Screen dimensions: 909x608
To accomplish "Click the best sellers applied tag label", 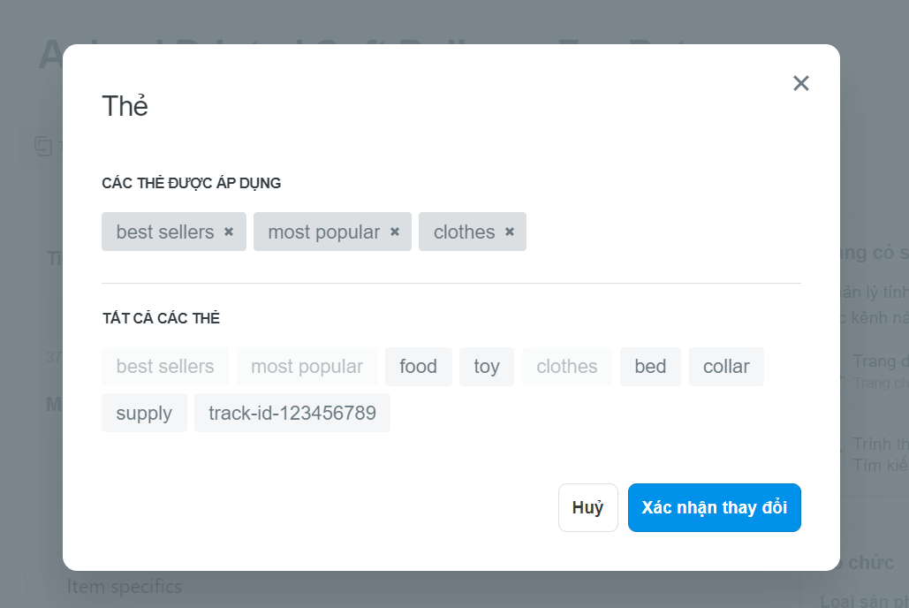I will click(165, 232).
